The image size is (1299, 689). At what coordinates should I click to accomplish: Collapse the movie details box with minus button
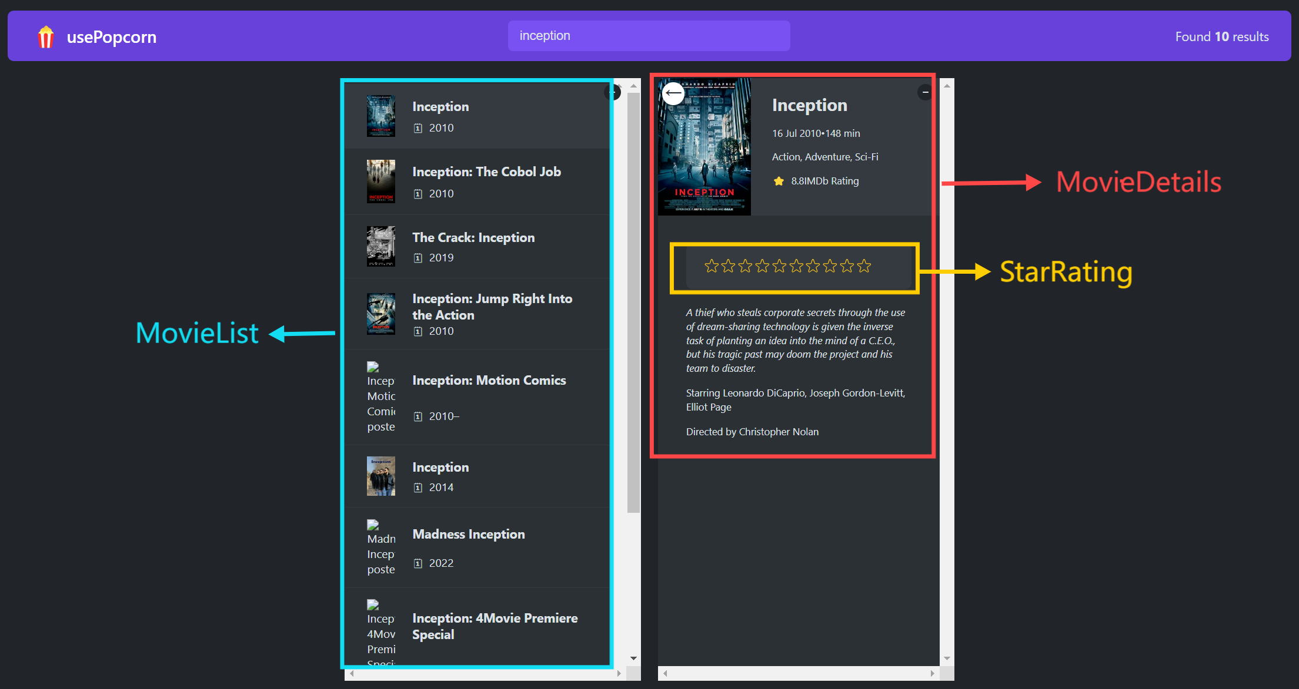(x=925, y=92)
